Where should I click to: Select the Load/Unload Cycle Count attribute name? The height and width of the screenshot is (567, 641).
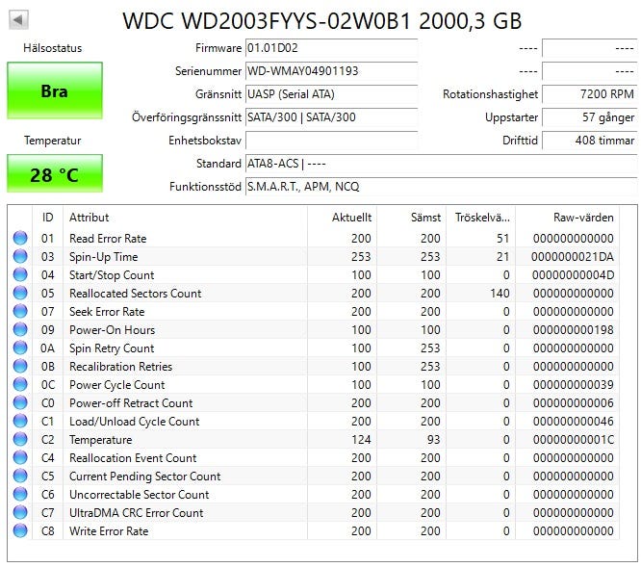pyautogui.click(x=134, y=422)
